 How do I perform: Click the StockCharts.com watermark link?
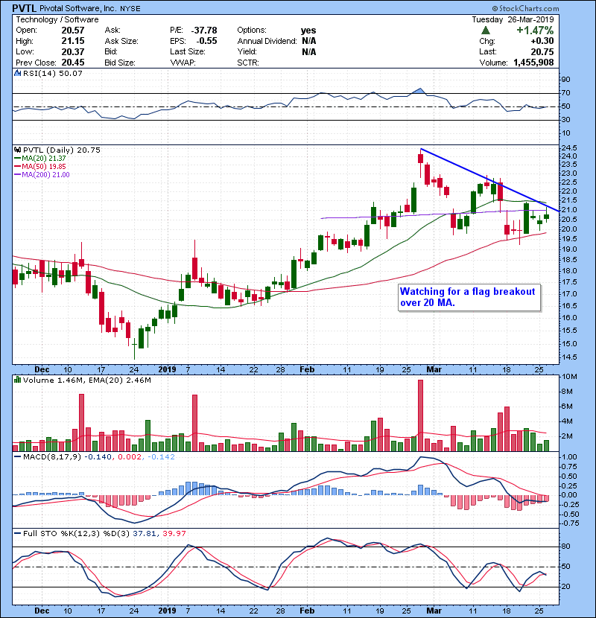(x=525, y=8)
